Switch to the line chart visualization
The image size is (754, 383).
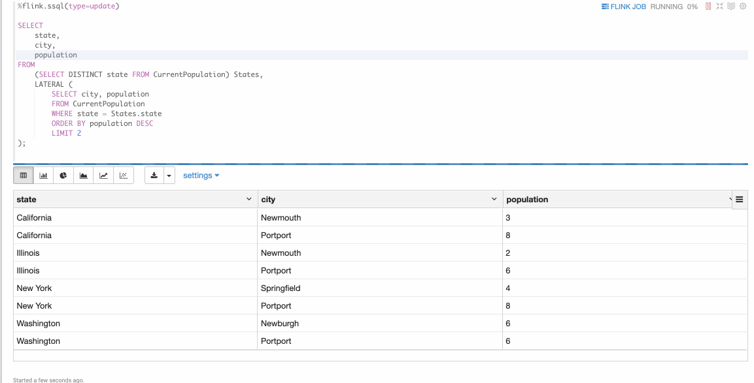(103, 175)
